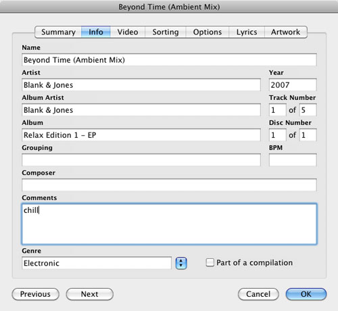The height and width of the screenshot is (311, 338).
Task: Switch to the Artwork tab
Action: point(286,32)
